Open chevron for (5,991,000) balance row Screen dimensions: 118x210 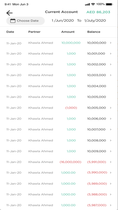point(111,162)
